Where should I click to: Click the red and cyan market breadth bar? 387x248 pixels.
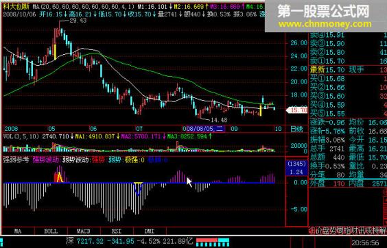[x=213, y=242]
